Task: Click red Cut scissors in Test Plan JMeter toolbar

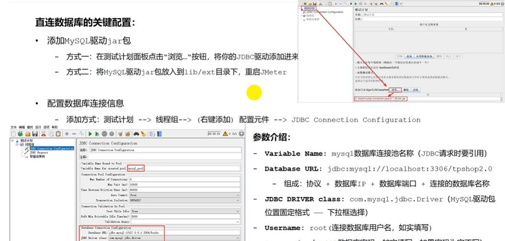Action: tap(321, 3)
